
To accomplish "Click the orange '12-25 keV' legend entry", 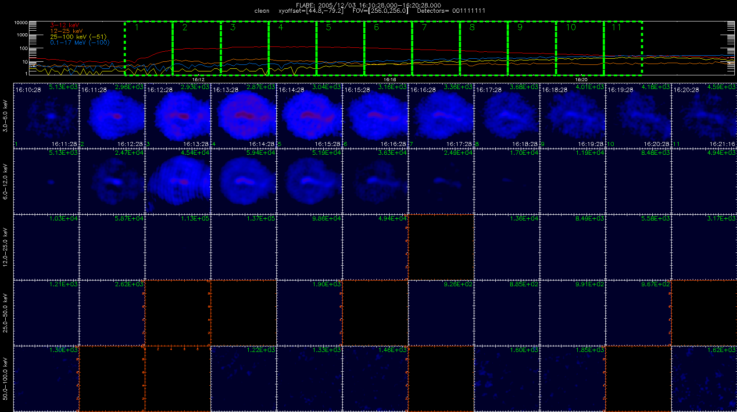I will tap(66, 31).
